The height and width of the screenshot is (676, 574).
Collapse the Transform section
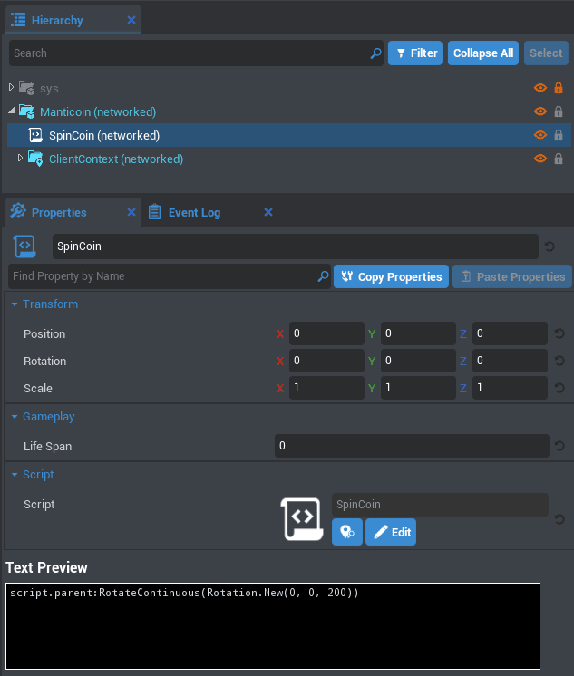pyautogui.click(x=15, y=304)
